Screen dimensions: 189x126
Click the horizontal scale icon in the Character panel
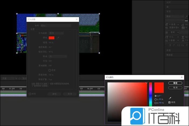pos(183,37)
